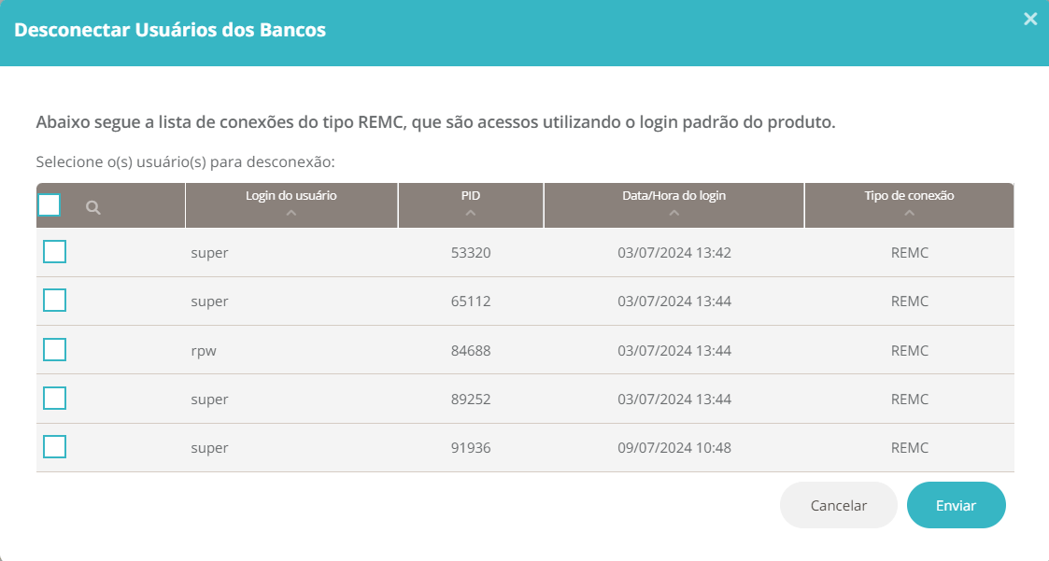Sort by Data/Hora do login arrow

(x=674, y=214)
